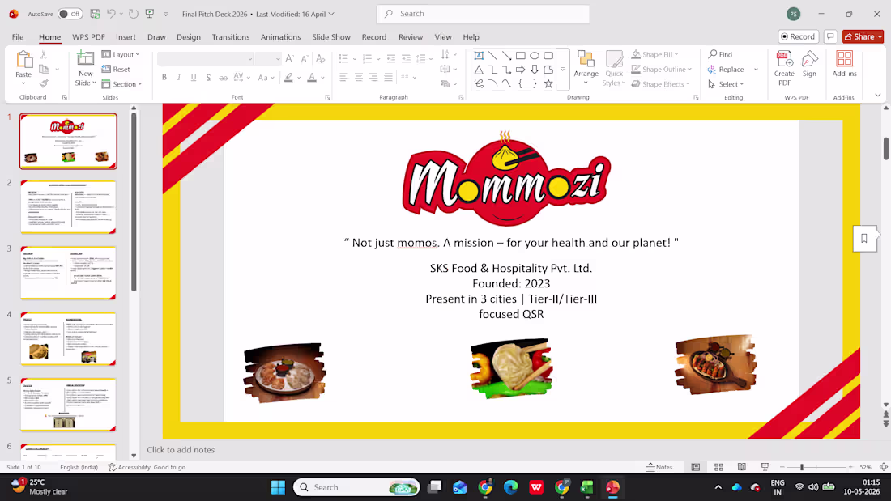Open the WPS PDF tab
This screenshot has height=501, width=891.
[88, 37]
